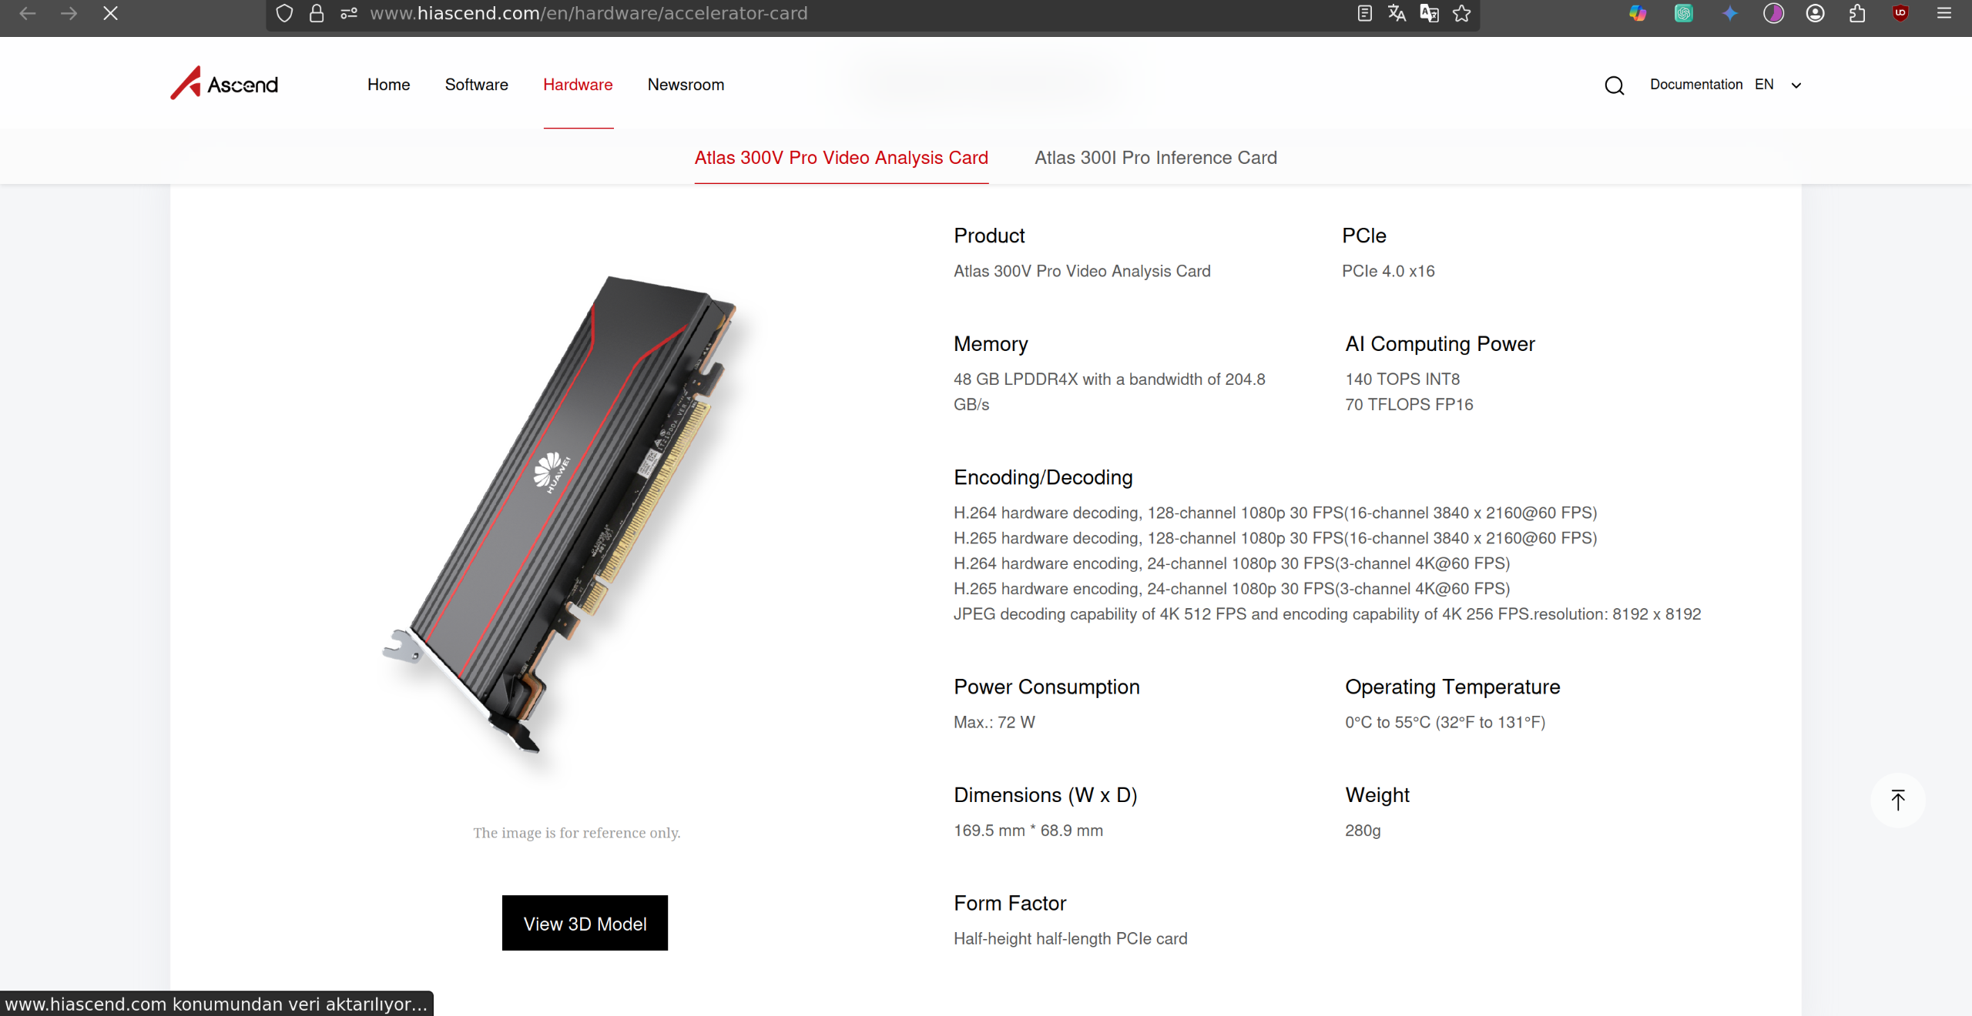Open the Hardware menu item
Image resolution: width=1972 pixels, height=1016 pixels.
point(578,85)
